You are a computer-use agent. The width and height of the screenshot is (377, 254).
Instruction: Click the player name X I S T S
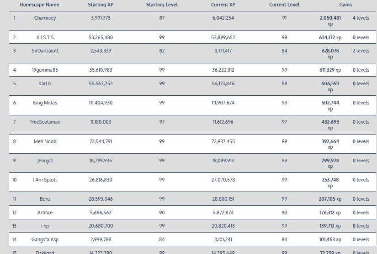(45, 37)
